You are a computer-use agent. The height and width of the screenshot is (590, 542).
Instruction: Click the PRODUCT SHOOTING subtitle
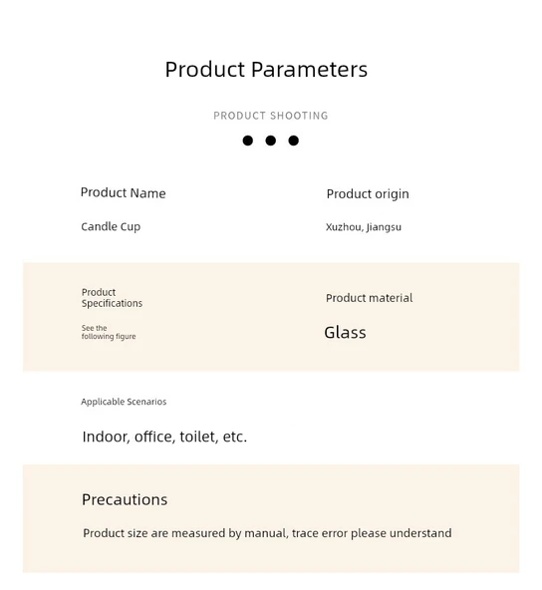[271, 116]
